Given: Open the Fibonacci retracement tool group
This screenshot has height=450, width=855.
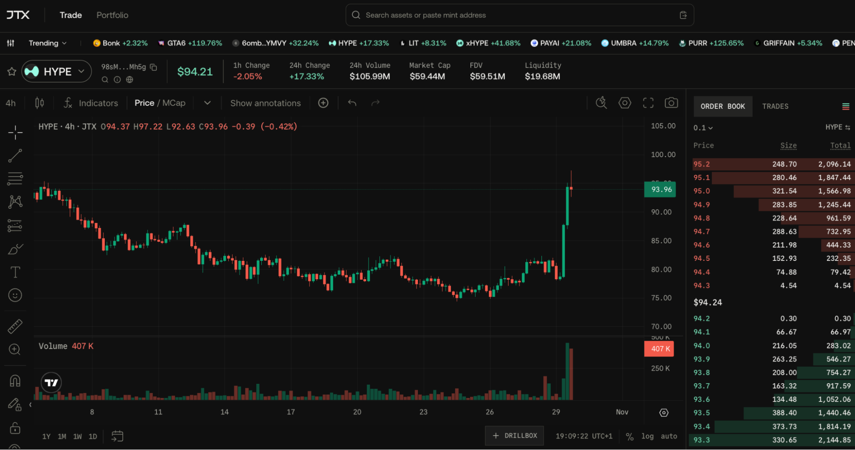Looking at the screenshot, I should (x=15, y=179).
